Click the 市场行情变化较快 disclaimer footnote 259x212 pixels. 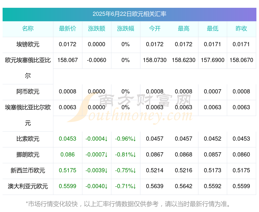(x=128, y=204)
